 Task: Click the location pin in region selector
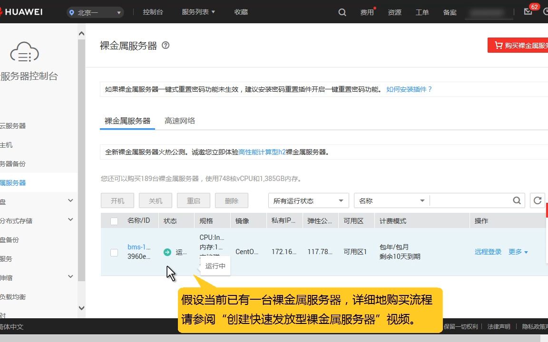click(72, 12)
